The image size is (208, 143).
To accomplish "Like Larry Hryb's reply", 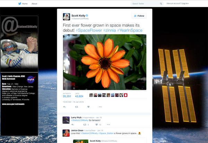I will tap(97, 125).
